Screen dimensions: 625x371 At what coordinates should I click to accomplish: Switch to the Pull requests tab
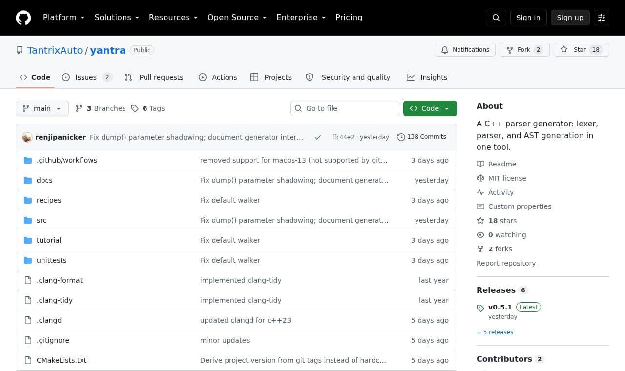point(154,77)
